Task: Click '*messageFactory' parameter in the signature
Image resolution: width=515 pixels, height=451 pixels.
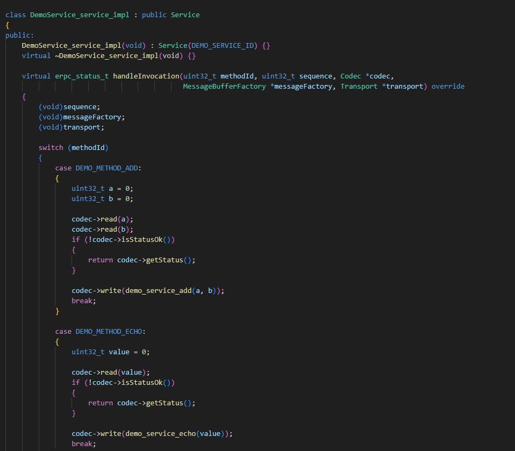Action: pos(301,87)
